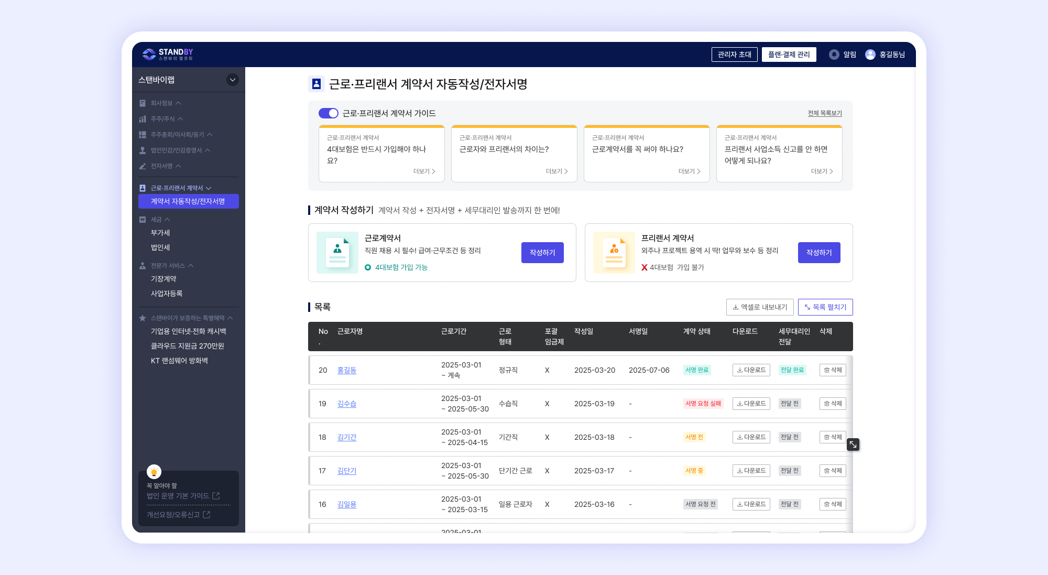This screenshot has width=1048, height=575.
Task: Click the star icon for 특별혜택 section
Action: coord(143,318)
